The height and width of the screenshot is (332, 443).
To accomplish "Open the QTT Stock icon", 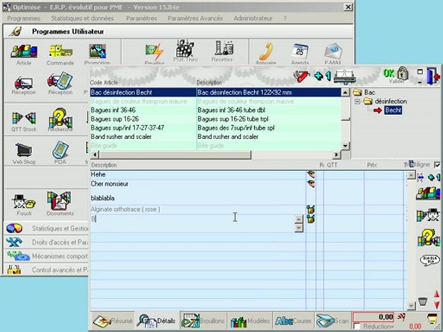I will point(24,119).
